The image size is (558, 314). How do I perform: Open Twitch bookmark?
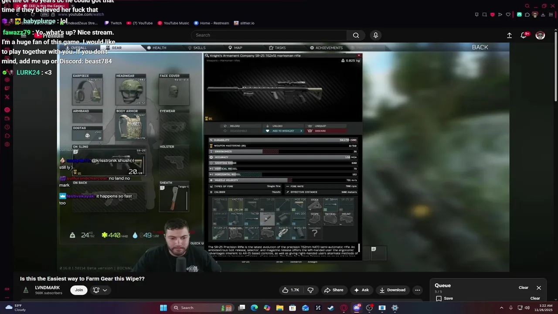[113, 23]
